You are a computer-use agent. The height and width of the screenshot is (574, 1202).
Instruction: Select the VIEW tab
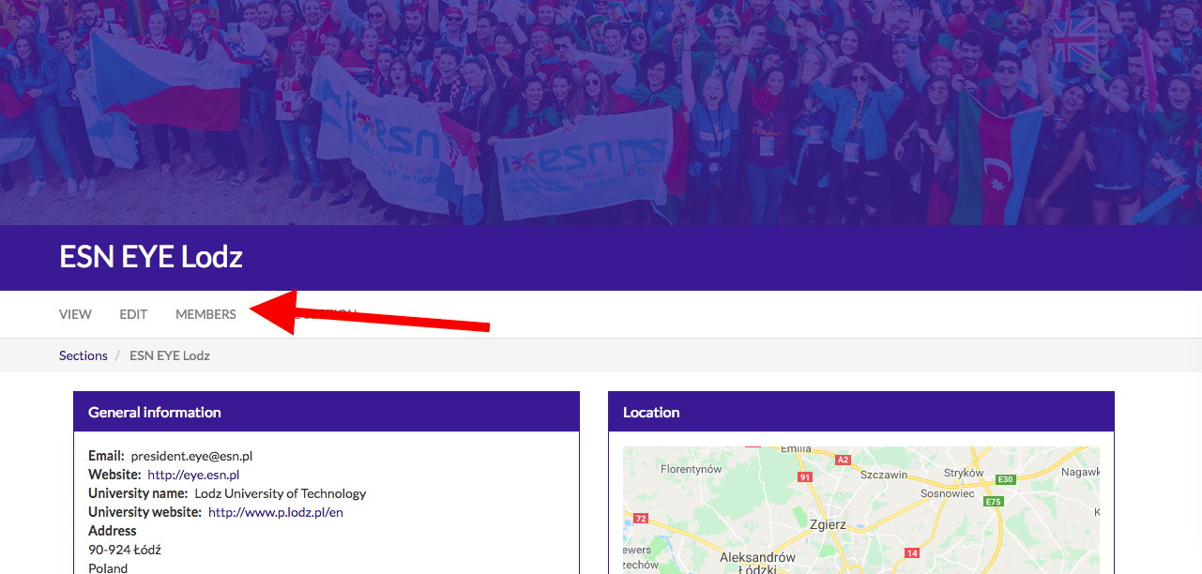tap(75, 314)
